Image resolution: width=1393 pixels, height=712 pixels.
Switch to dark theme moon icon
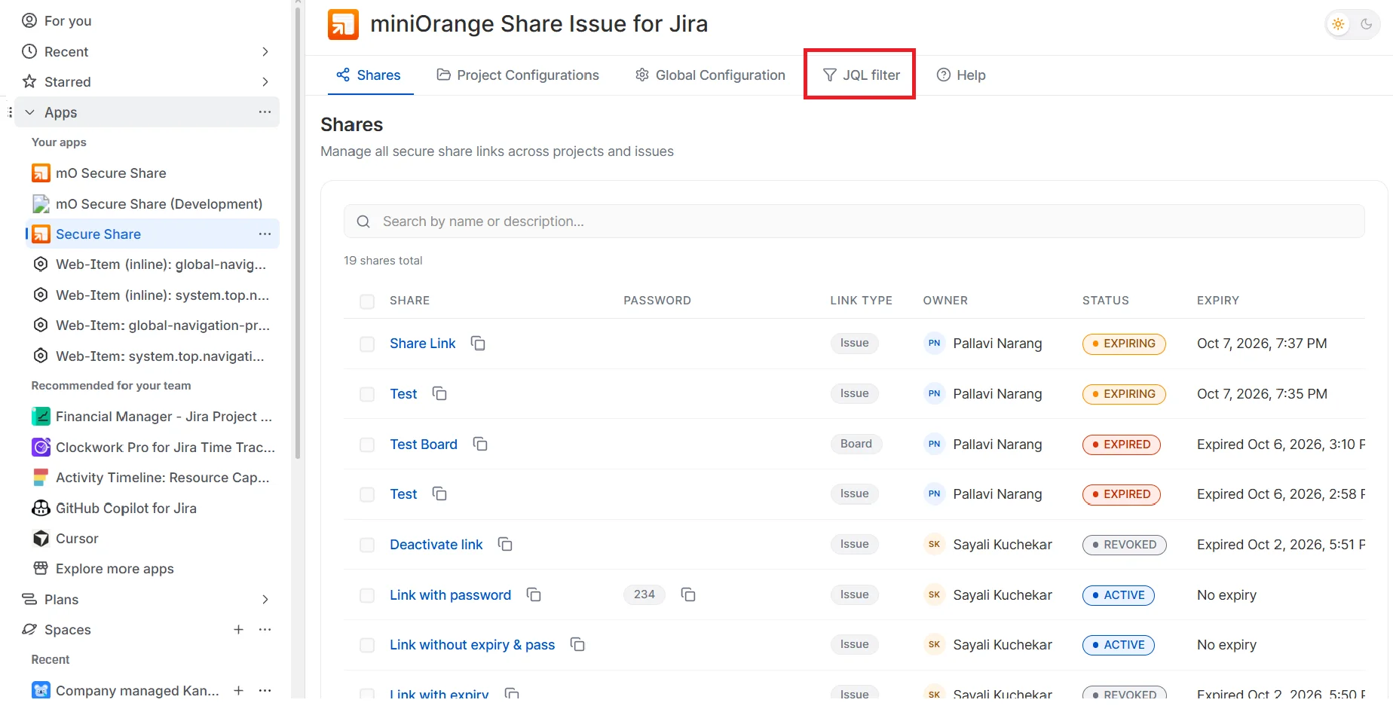coord(1366,24)
